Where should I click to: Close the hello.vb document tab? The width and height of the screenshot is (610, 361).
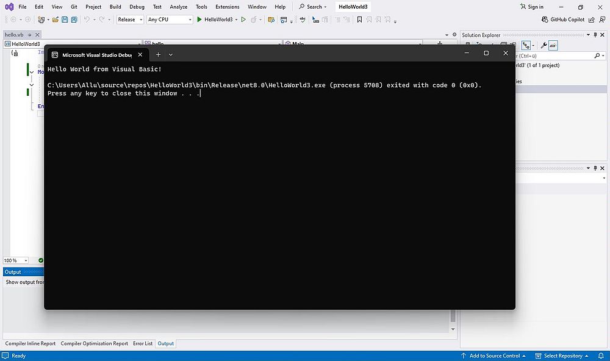click(x=37, y=35)
